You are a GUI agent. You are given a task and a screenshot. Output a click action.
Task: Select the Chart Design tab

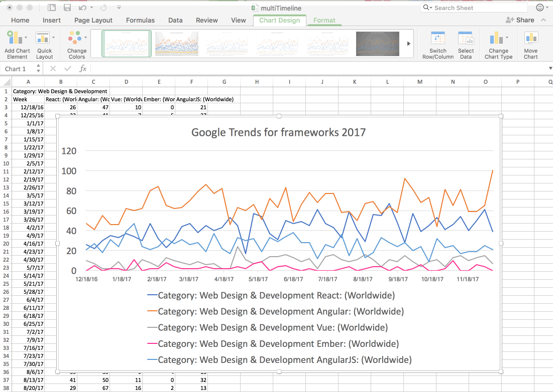(279, 21)
